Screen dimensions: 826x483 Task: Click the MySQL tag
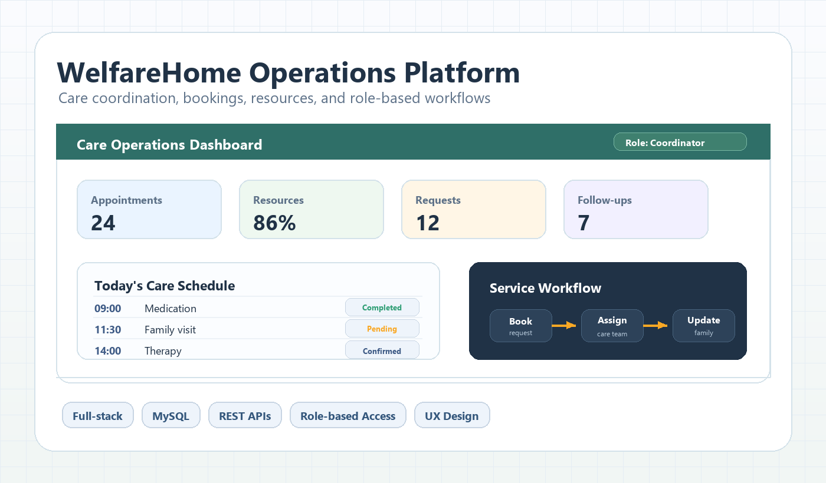tap(171, 415)
